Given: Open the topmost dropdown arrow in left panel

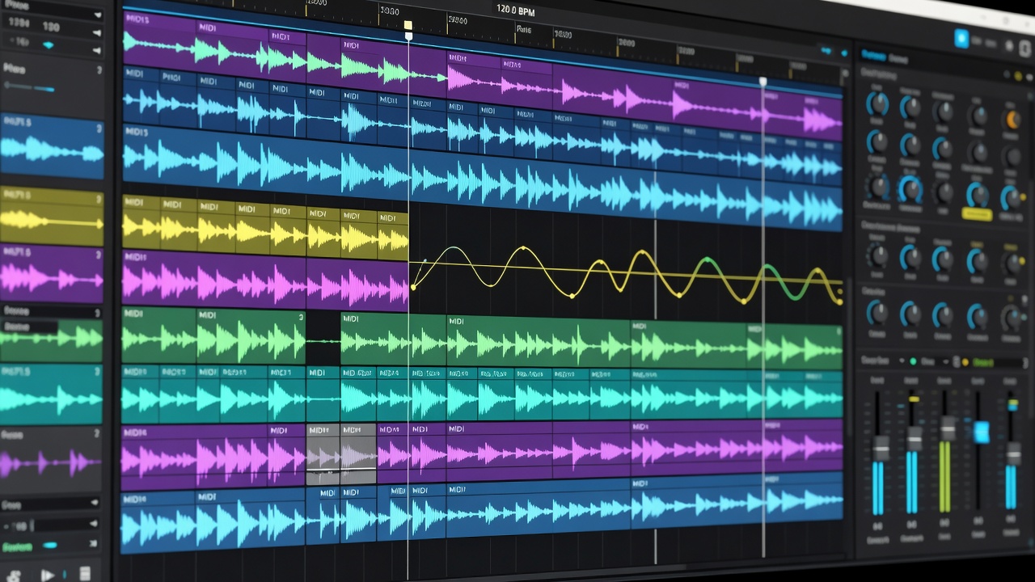Looking at the screenshot, I should pos(97,15).
